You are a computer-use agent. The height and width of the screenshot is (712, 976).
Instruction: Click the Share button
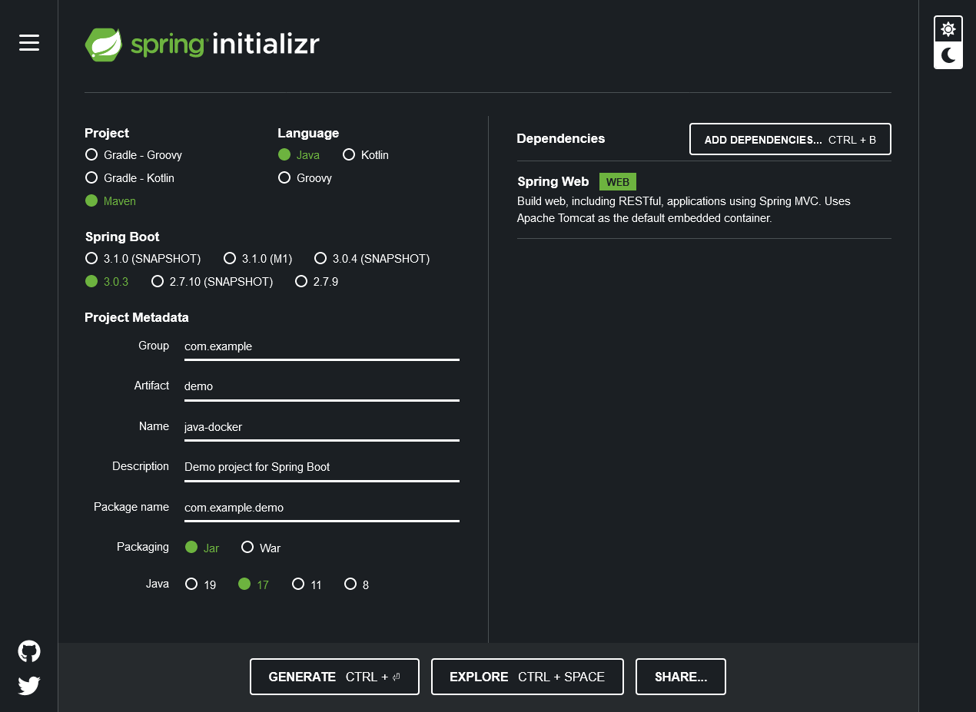click(x=681, y=677)
